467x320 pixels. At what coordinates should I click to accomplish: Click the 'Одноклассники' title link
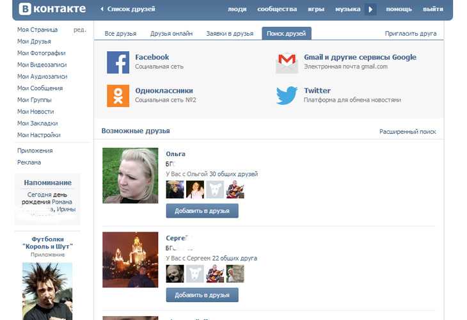(x=164, y=91)
